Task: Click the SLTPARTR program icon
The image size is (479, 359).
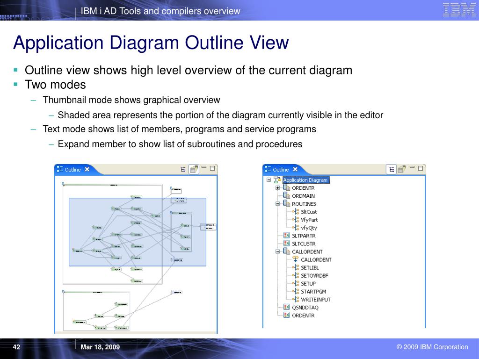Action: point(287,236)
